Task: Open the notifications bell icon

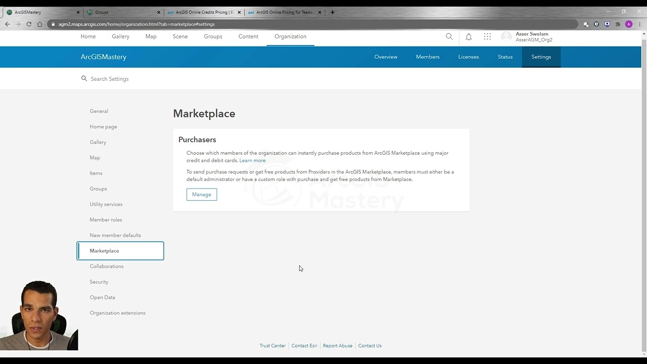Action: pos(469,36)
